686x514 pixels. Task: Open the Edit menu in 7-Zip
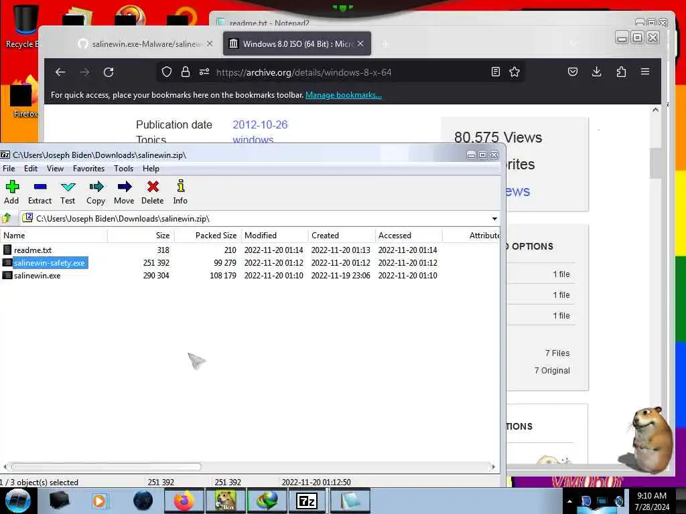31,168
